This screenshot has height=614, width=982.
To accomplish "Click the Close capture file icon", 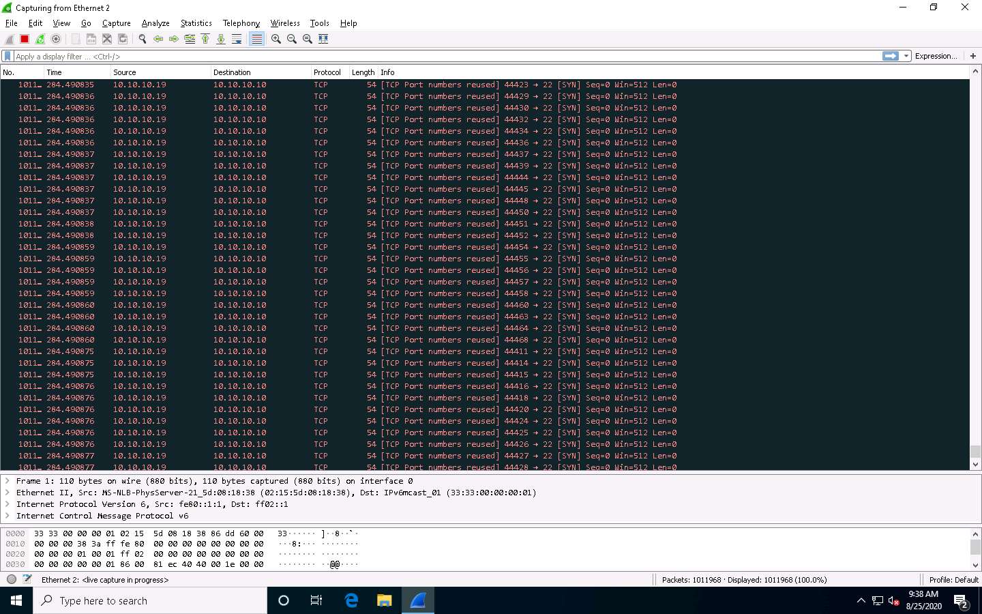I will (x=107, y=39).
